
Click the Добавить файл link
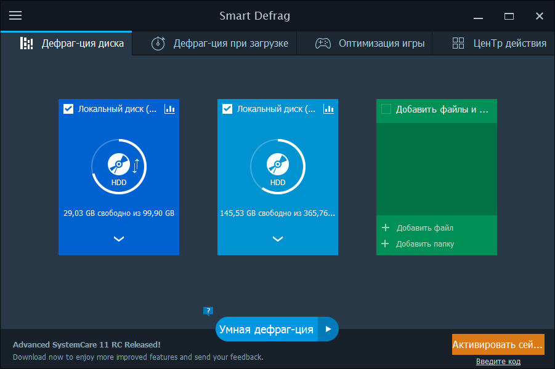click(425, 228)
